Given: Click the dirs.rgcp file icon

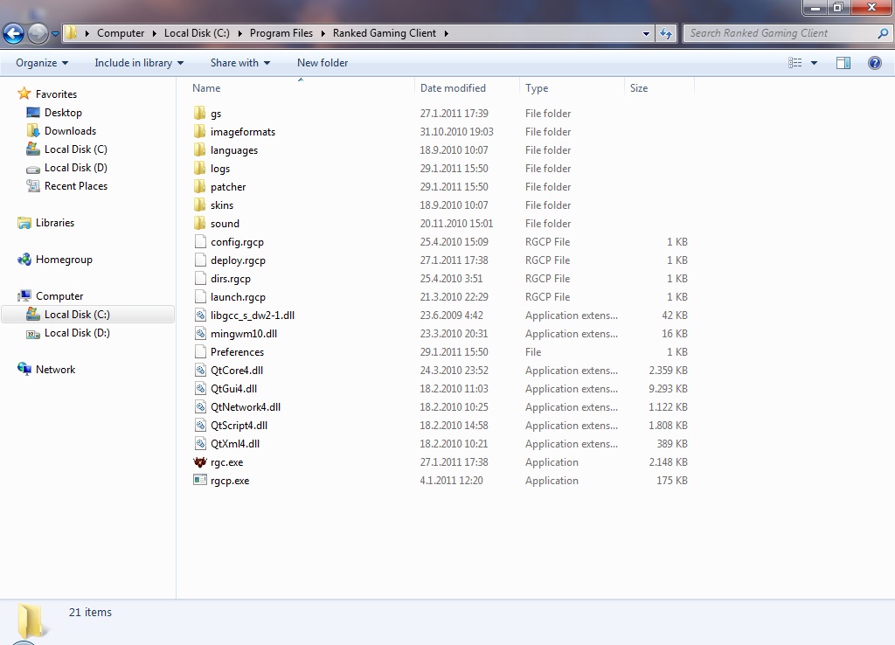Looking at the screenshot, I should [x=200, y=278].
